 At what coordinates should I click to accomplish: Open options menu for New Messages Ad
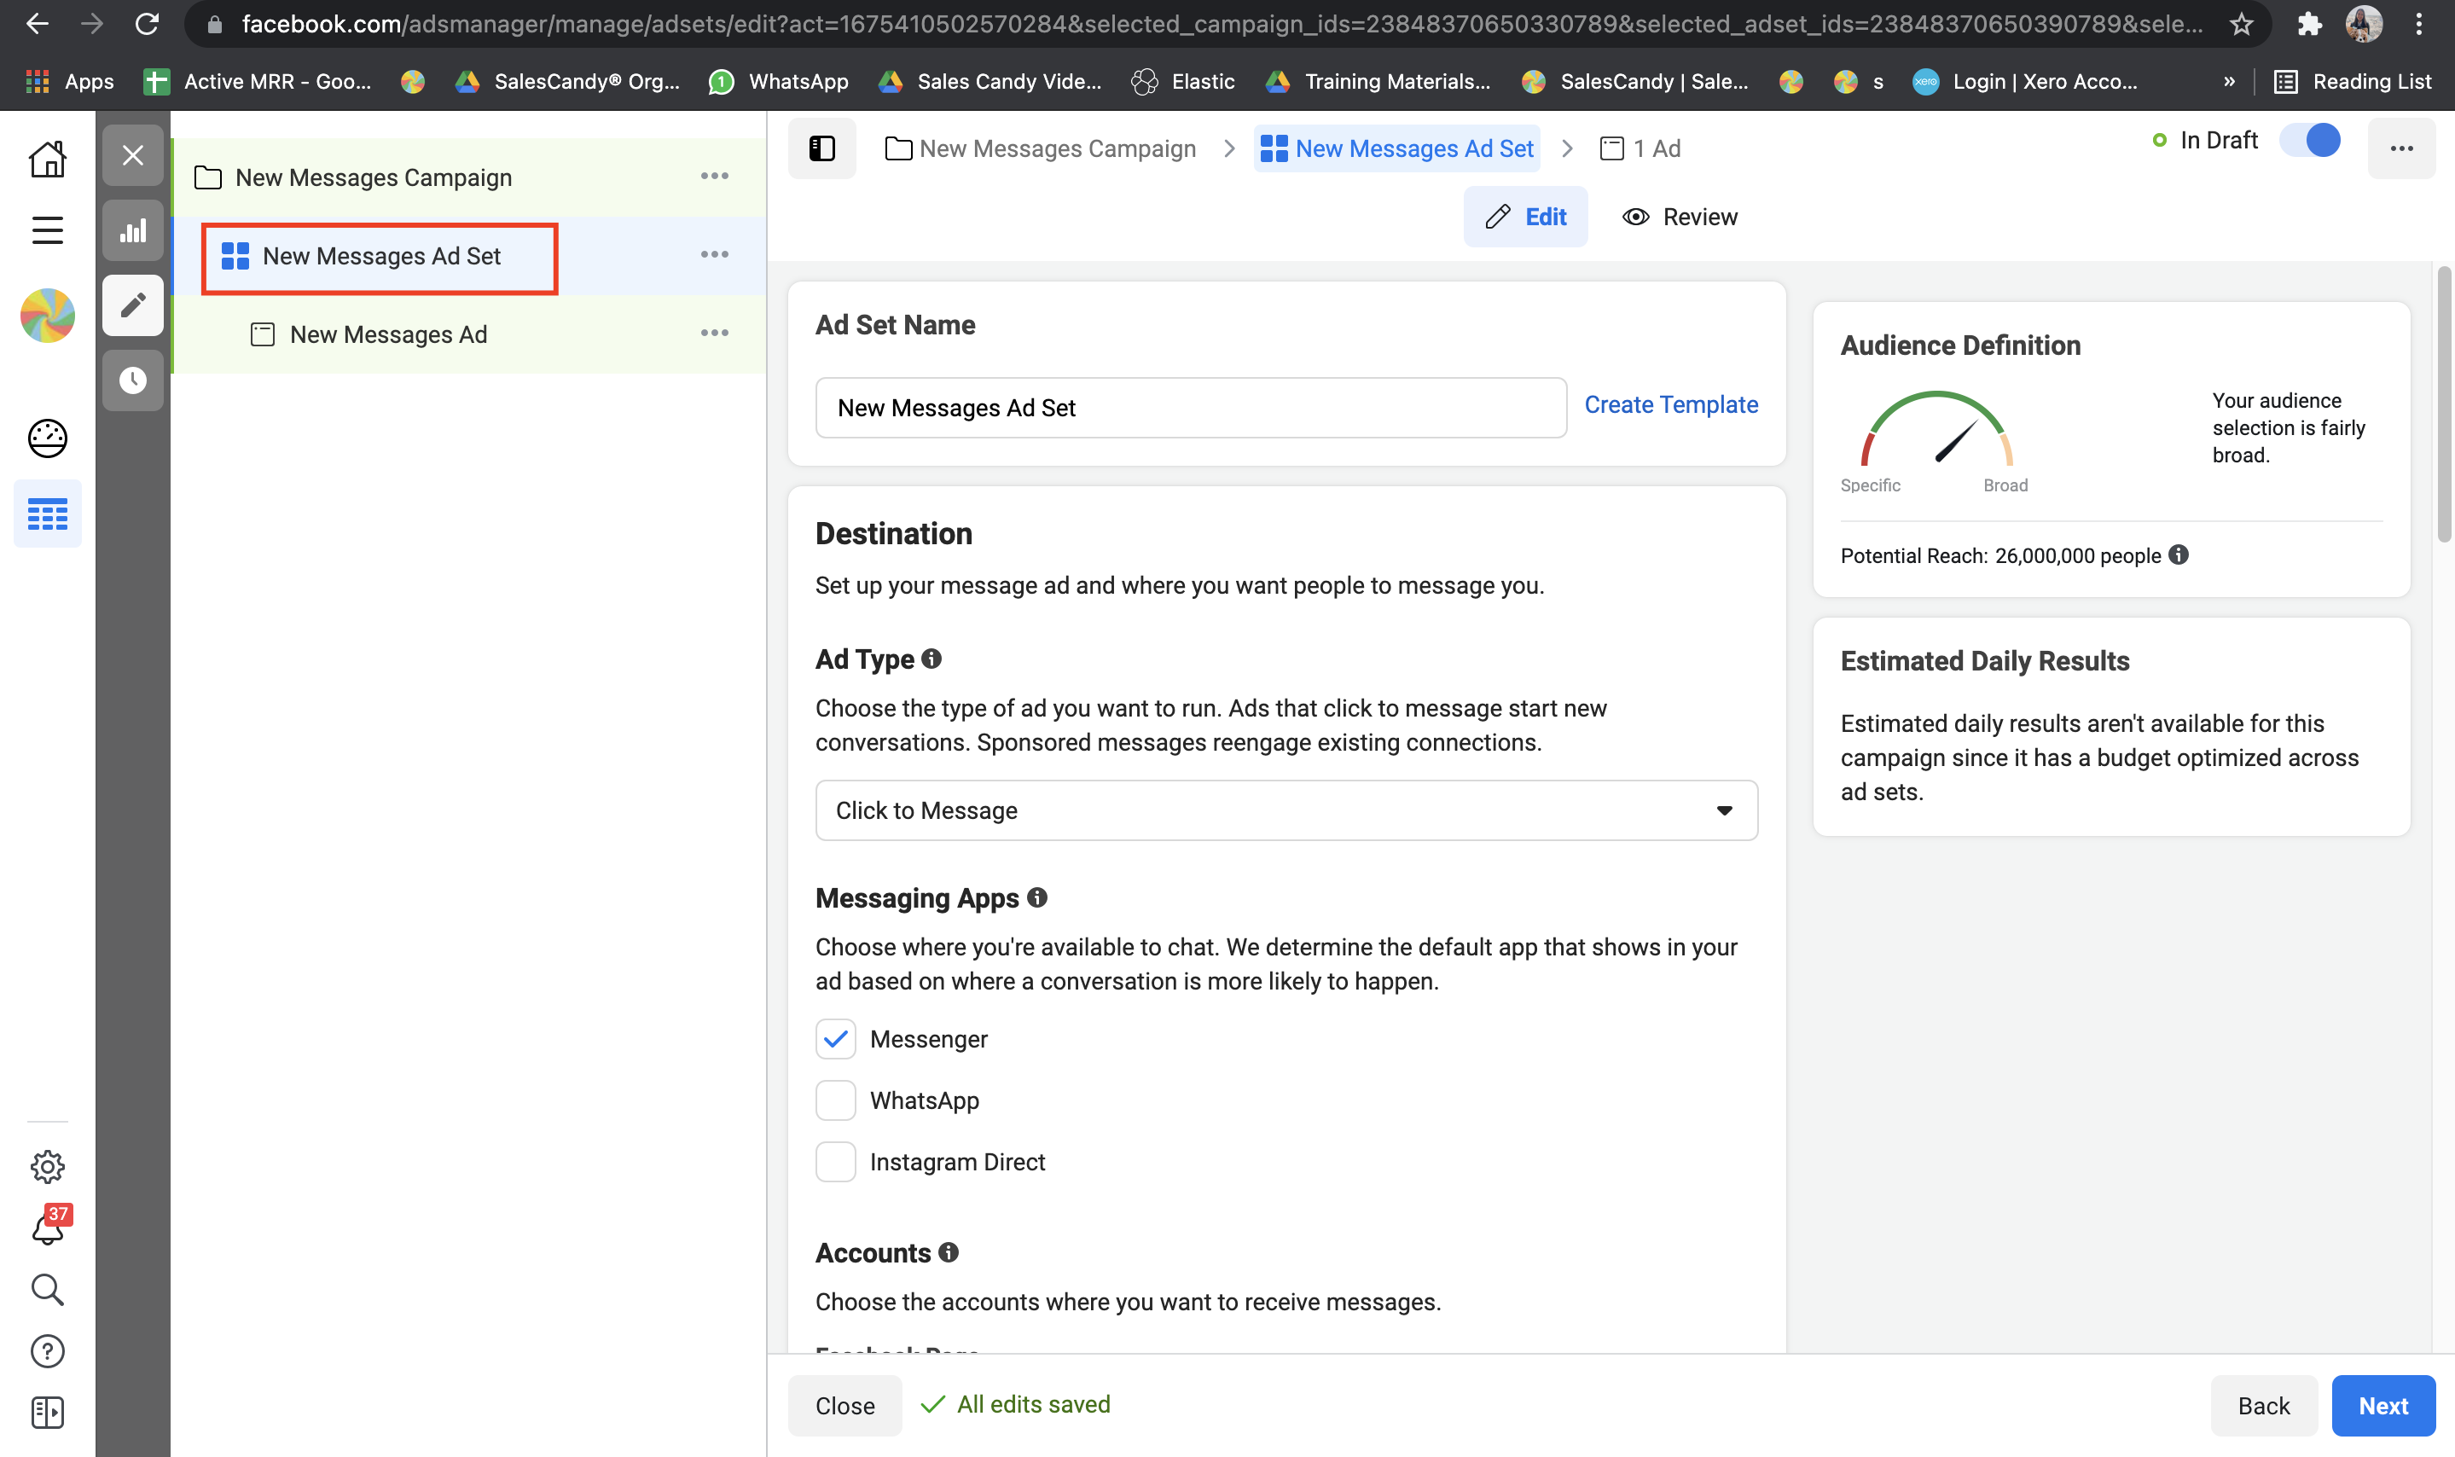pos(714,334)
